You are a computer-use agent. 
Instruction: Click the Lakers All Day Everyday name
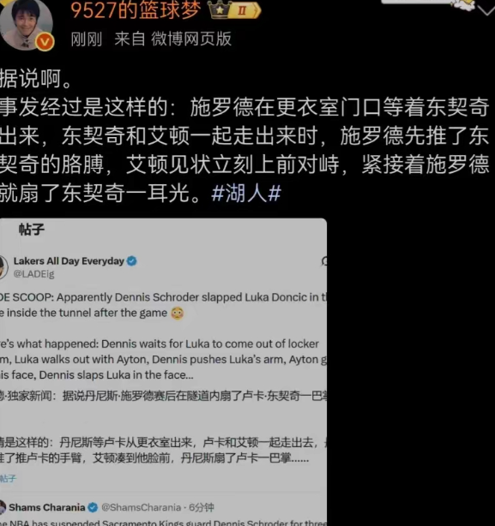pyautogui.click(x=69, y=261)
